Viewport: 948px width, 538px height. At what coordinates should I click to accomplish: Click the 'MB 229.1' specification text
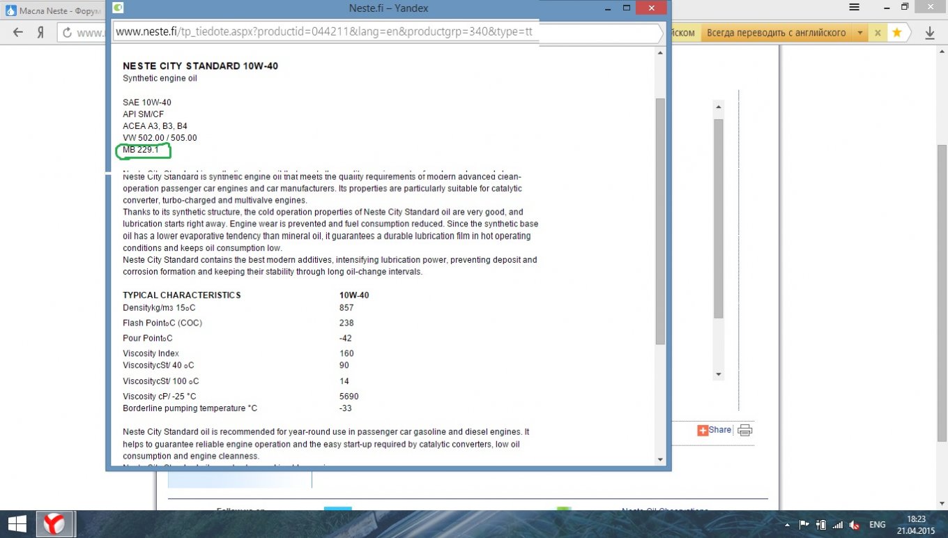(x=141, y=150)
